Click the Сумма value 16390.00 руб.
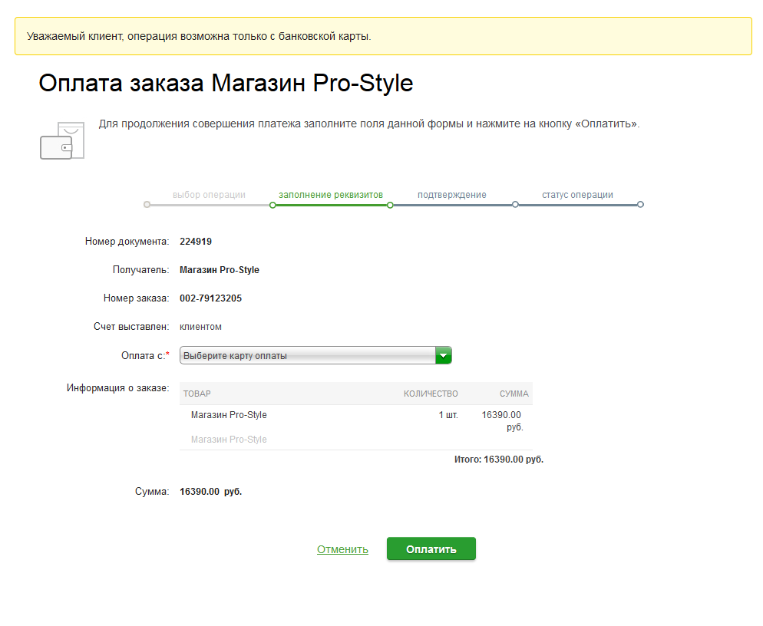The width and height of the screenshot is (763, 626). point(210,492)
